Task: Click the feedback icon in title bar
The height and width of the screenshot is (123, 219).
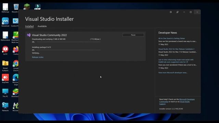Action: point(177,12)
